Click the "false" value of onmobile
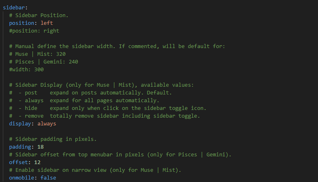This screenshot has width=318, height=182. [x=48, y=178]
